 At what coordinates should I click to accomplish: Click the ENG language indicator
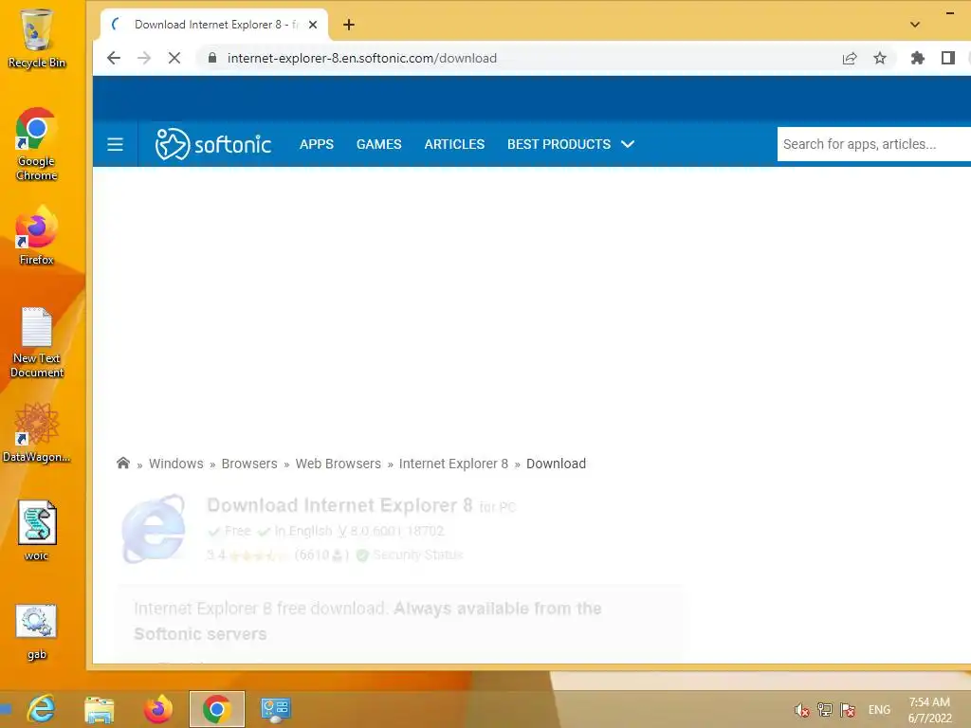click(879, 710)
